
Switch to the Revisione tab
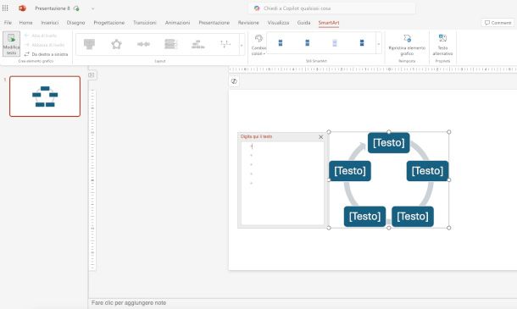point(248,23)
